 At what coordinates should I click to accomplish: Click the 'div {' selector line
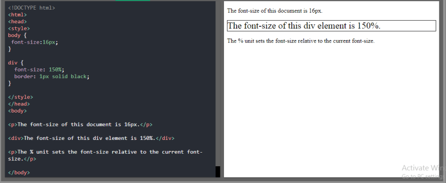click(16, 63)
